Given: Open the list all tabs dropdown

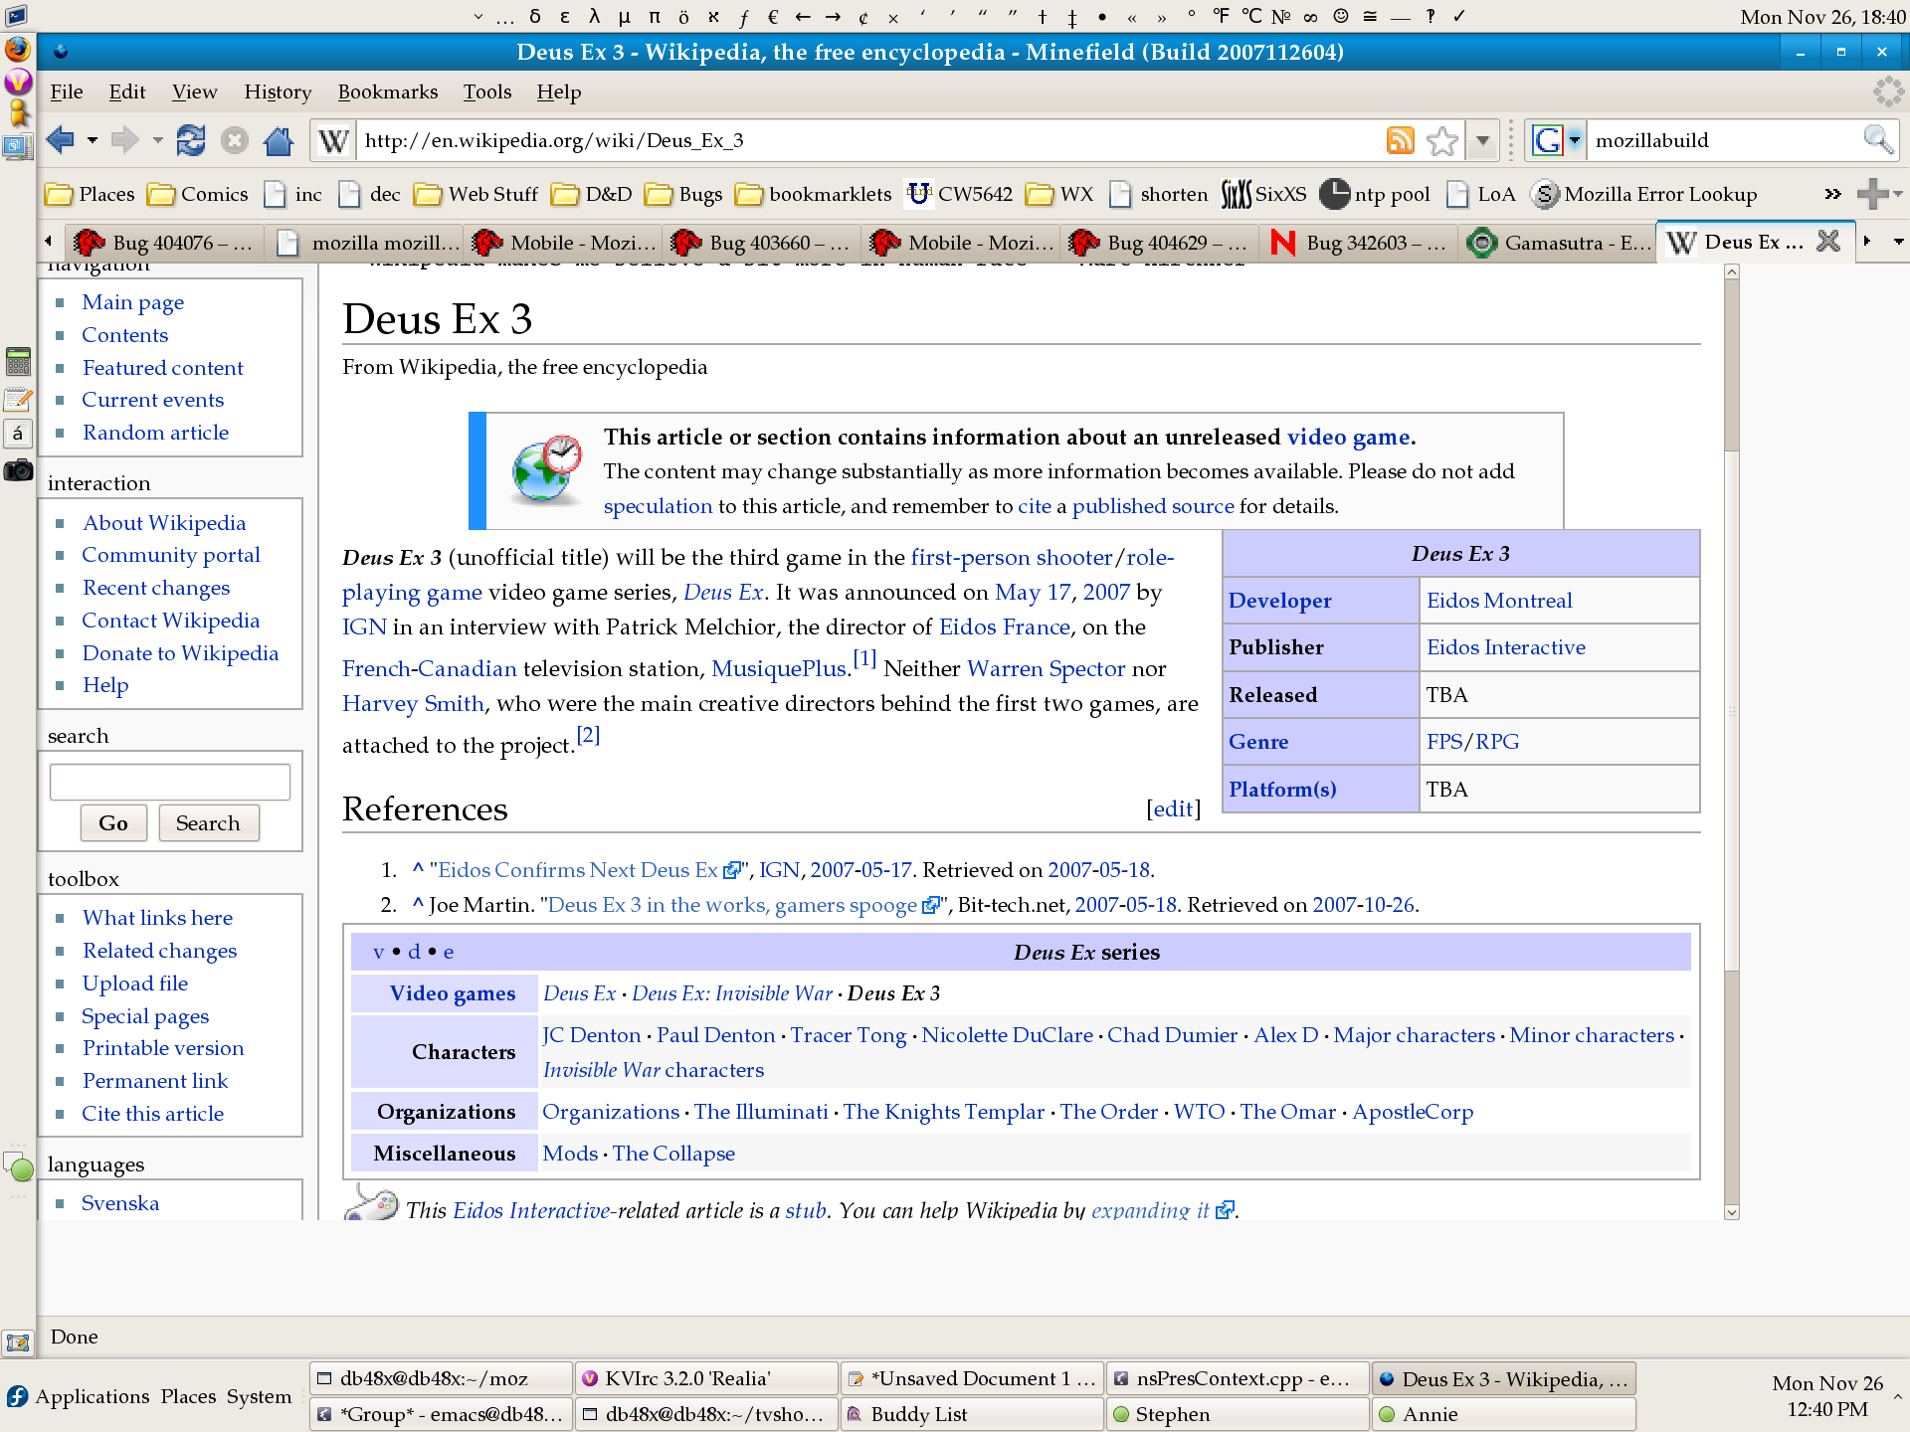Looking at the screenshot, I should [x=1898, y=242].
